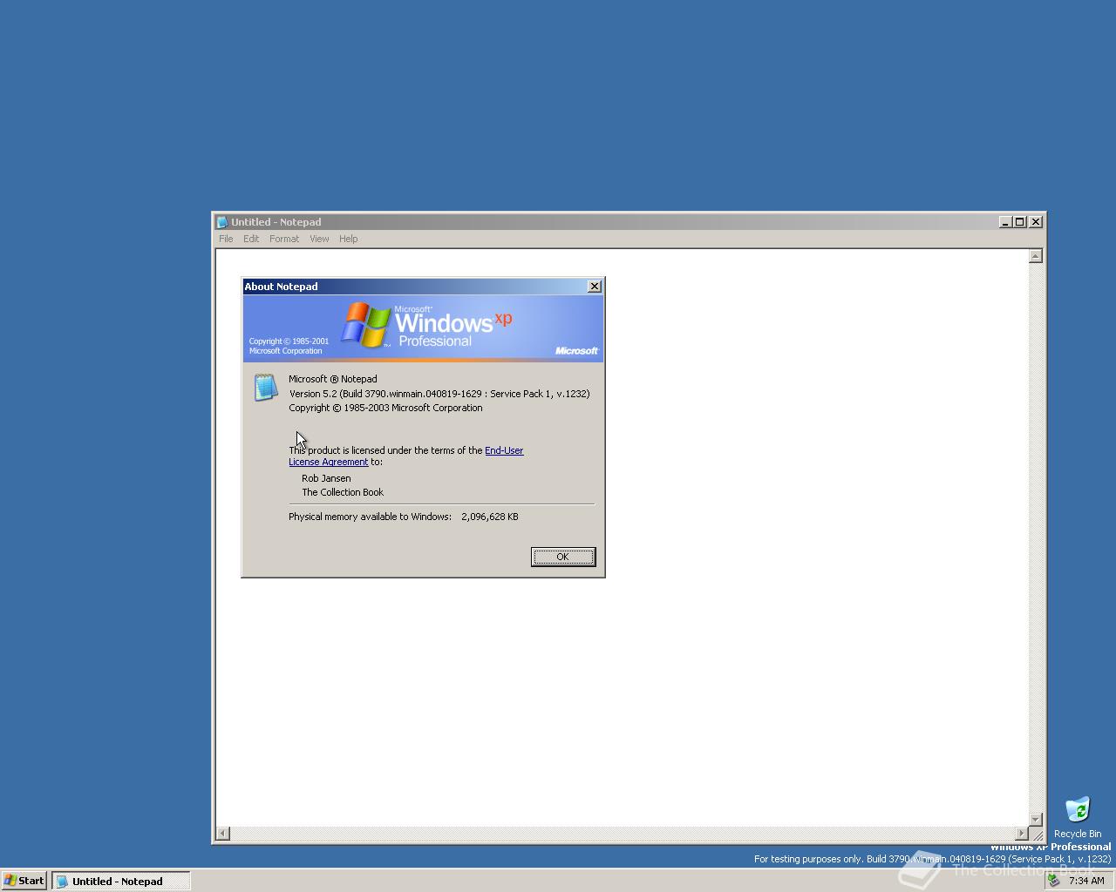Image resolution: width=1116 pixels, height=892 pixels.
Task: Click the taskbar clock showing 7:34 AM
Action: [x=1086, y=881]
